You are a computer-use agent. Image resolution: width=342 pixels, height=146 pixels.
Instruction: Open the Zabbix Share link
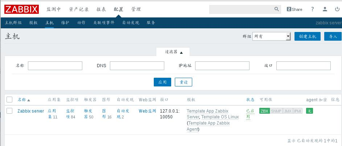(x=294, y=9)
